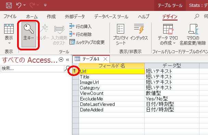Select the ViewCount field name cell
The image size is (208, 135).
coord(112,93)
